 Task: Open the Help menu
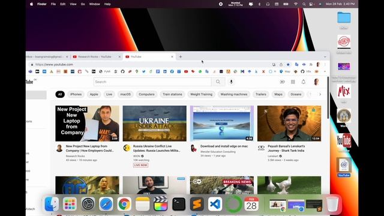click(107, 4)
